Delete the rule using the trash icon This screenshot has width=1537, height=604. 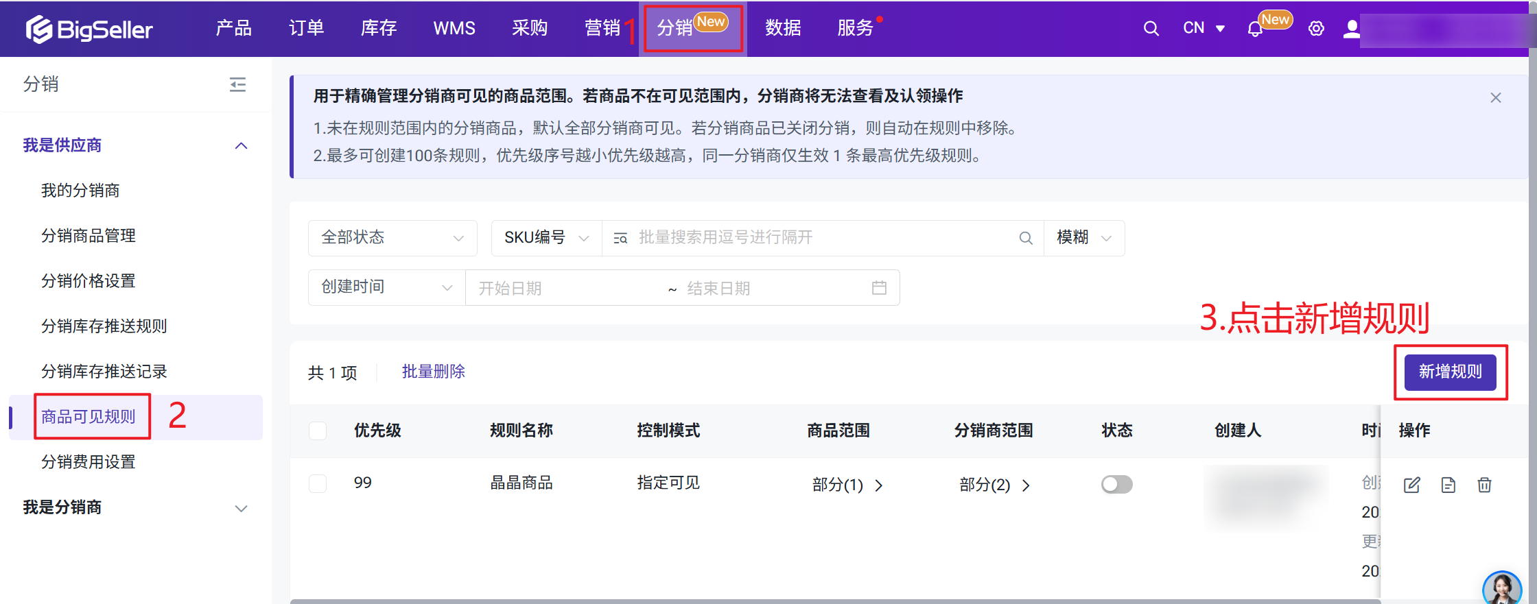[1484, 485]
